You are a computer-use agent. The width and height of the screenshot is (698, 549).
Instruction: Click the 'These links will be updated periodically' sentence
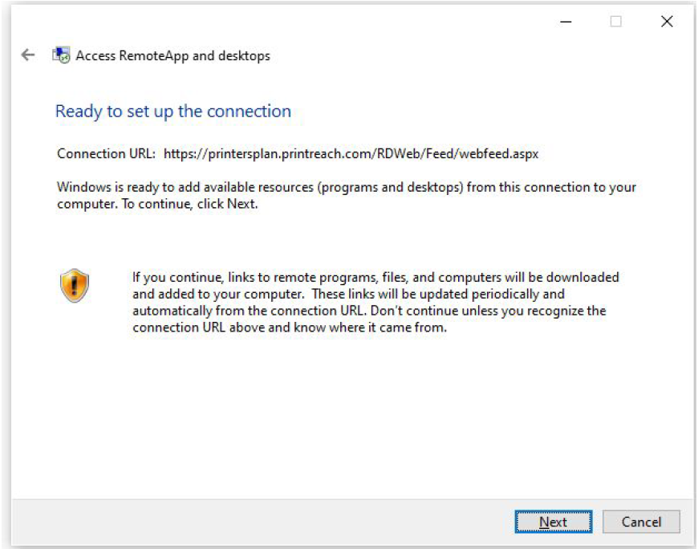(x=438, y=294)
